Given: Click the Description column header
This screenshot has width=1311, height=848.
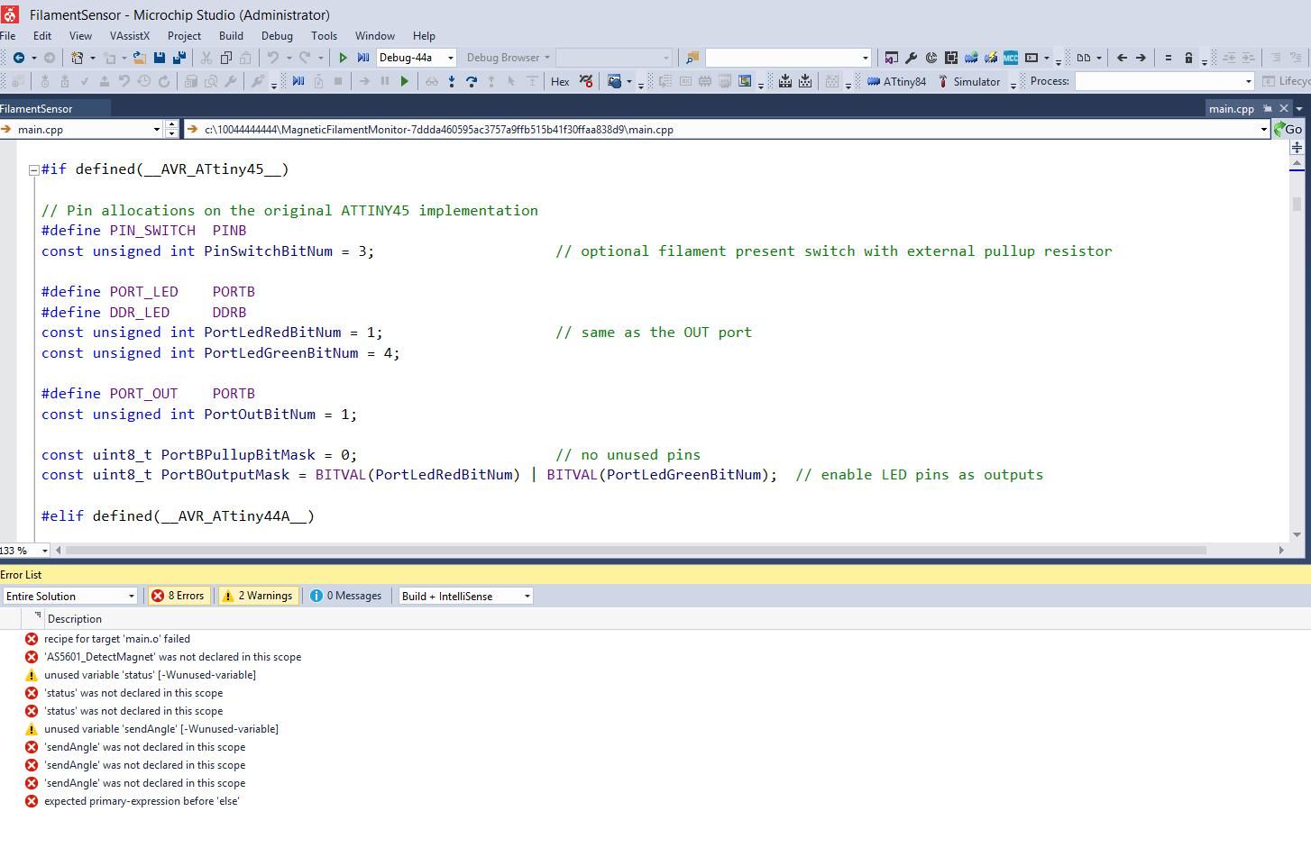Looking at the screenshot, I should coord(75,619).
